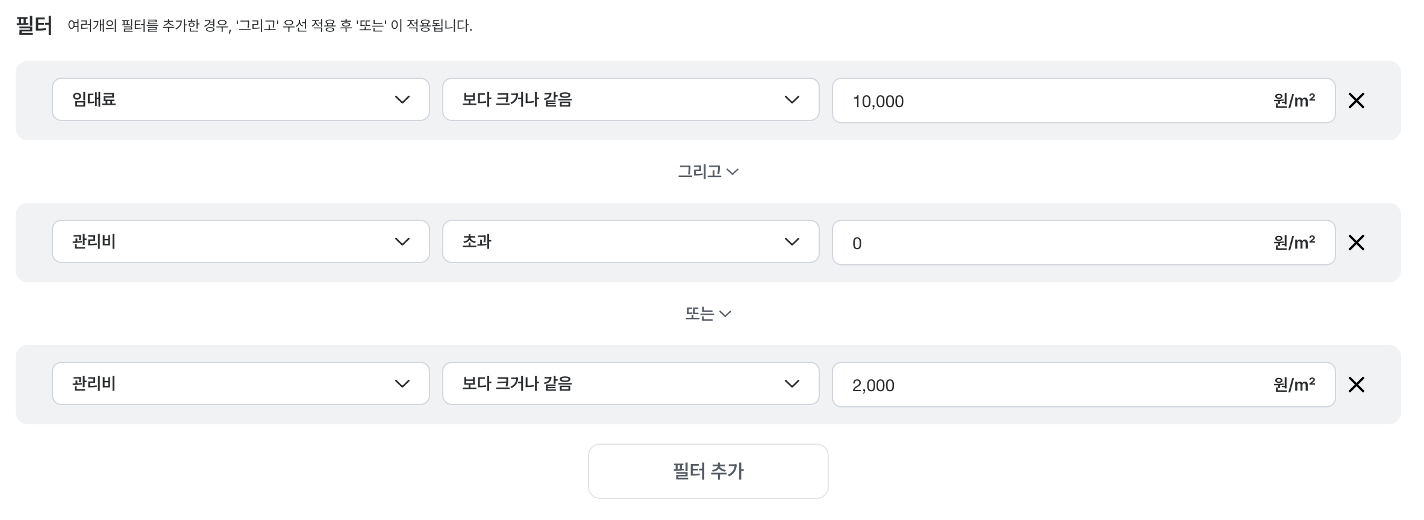
Task: Click the 0 value input field
Action: click(1048, 243)
